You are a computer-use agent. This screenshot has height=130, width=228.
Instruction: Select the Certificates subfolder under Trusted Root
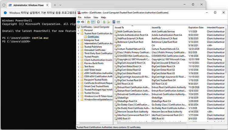click(93, 37)
